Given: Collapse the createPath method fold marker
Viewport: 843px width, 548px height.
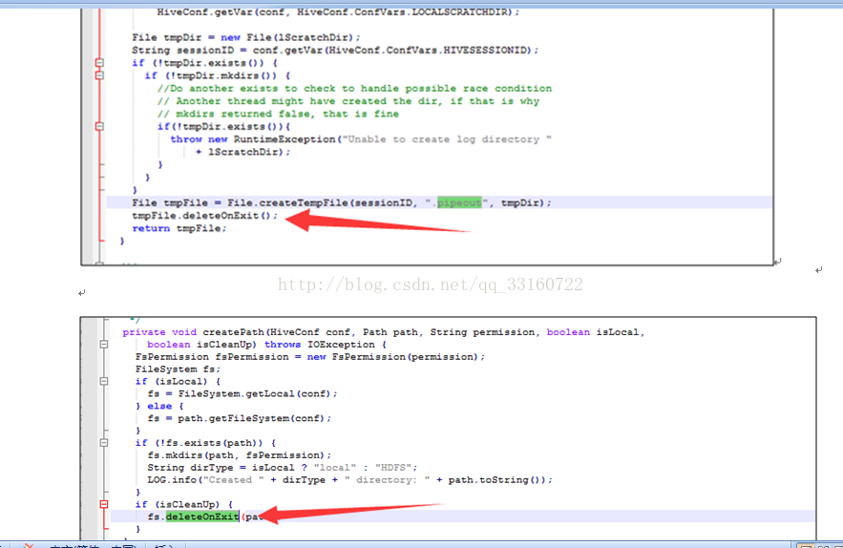Looking at the screenshot, I should tap(104, 345).
